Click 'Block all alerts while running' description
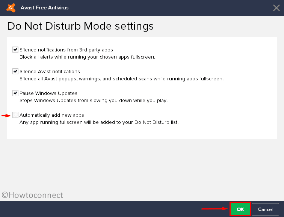 [x=87, y=57]
